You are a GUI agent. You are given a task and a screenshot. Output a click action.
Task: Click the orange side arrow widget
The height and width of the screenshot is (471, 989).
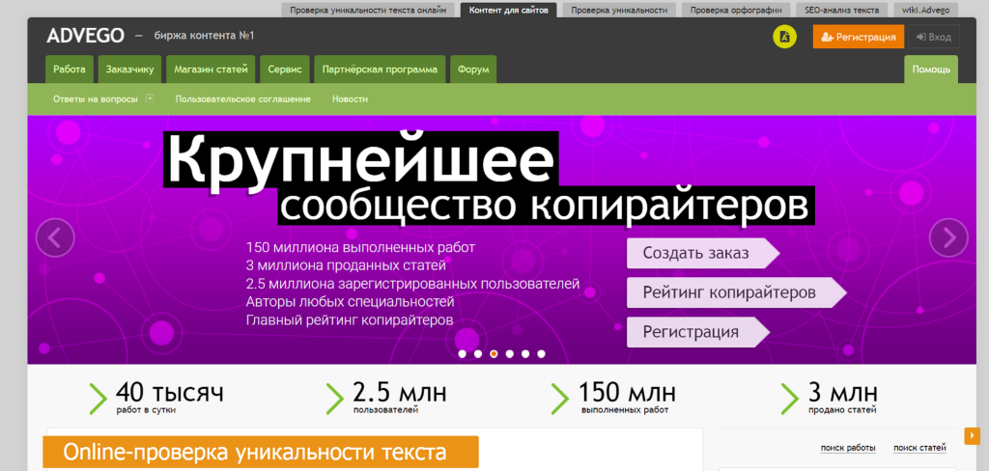tap(972, 435)
